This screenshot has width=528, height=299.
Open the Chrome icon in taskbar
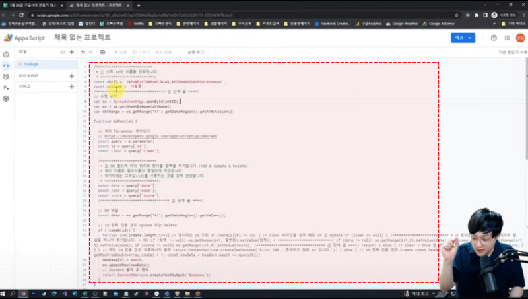(x=23, y=294)
